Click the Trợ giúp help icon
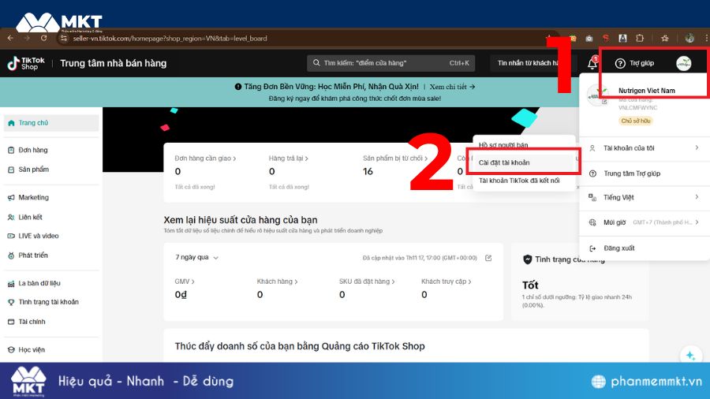The width and height of the screenshot is (710, 399). point(620,63)
